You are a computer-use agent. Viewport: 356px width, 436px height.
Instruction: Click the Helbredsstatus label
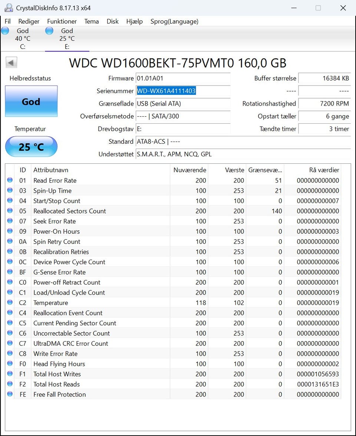tap(30, 78)
